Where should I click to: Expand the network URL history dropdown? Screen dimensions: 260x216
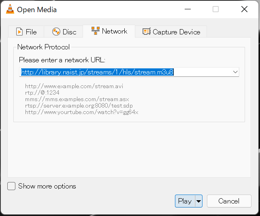coord(235,72)
